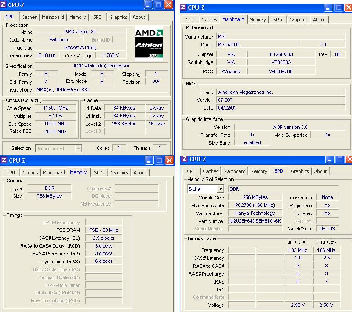The image size is (352, 312).
Task: Click the PC2700 (166 MHz) max bandwidth value
Action: (255, 205)
